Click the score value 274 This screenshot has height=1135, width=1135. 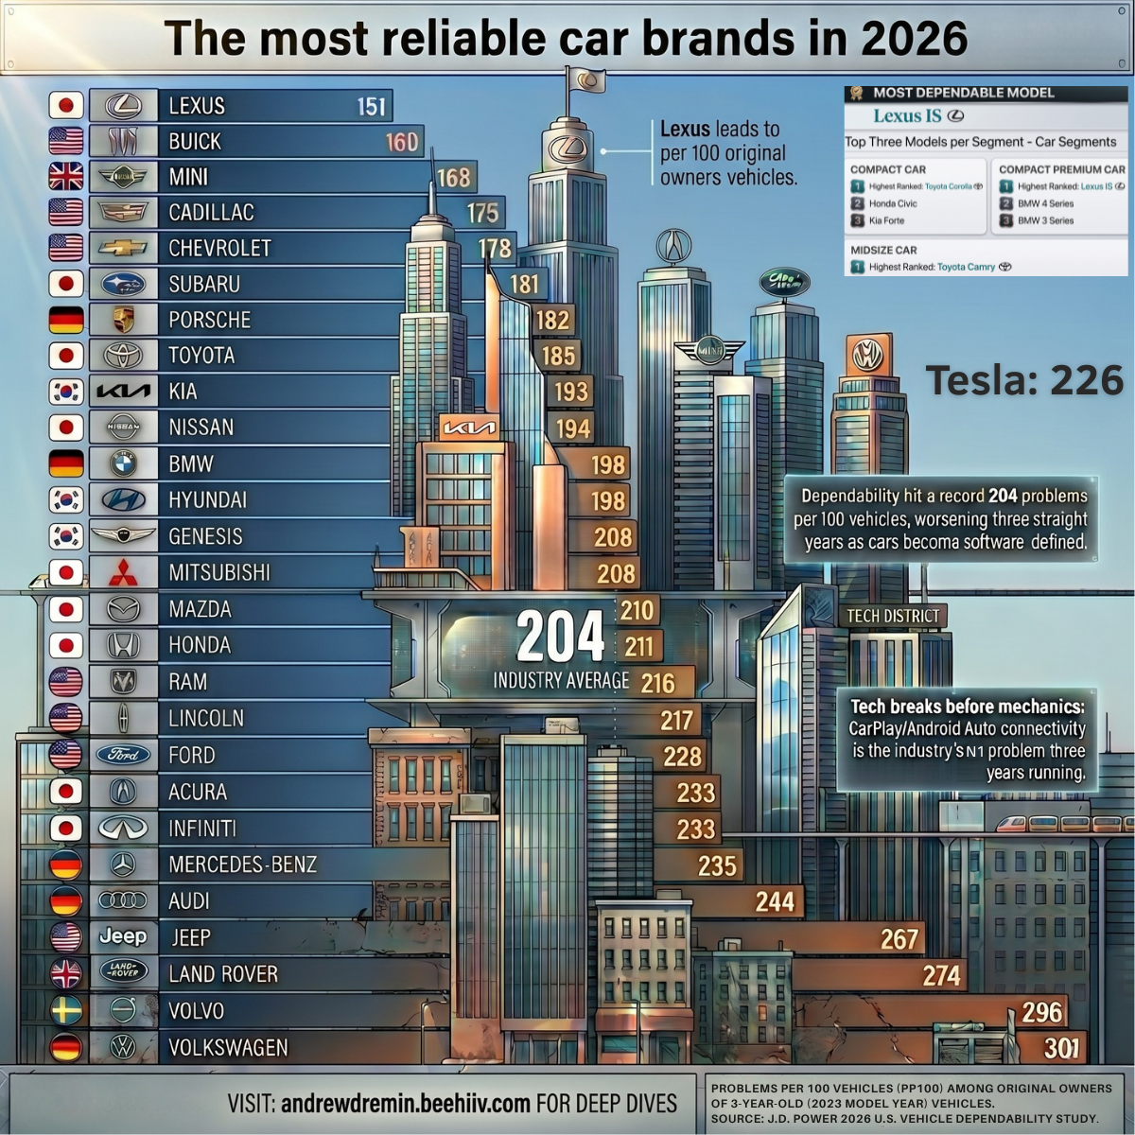pyautogui.click(x=941, y=975)
